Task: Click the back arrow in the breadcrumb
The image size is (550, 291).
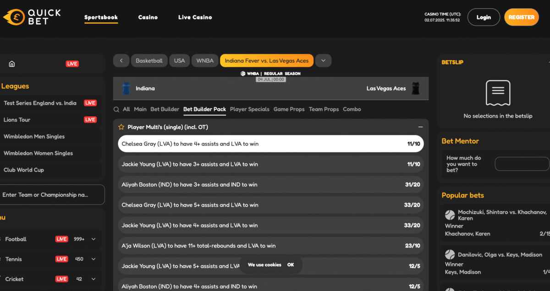Action: (121, 60)
